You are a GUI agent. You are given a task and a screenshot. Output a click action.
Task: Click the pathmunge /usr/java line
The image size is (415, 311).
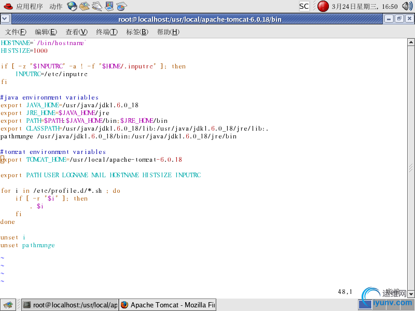tap(118, 136)
